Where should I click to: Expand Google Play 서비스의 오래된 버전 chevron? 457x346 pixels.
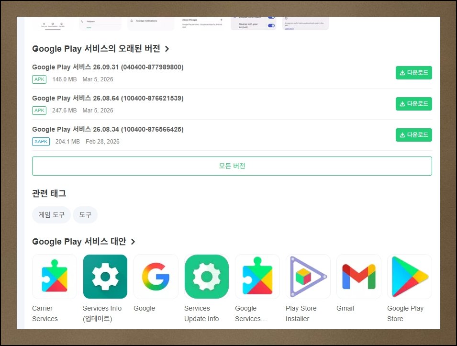pos(167,49)
